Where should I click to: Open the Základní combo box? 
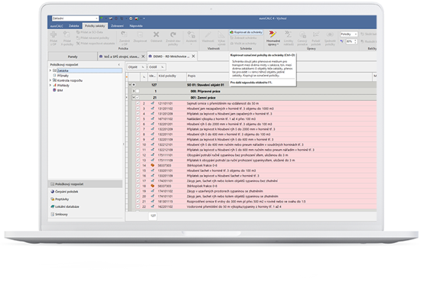click(x=75, y=18)
